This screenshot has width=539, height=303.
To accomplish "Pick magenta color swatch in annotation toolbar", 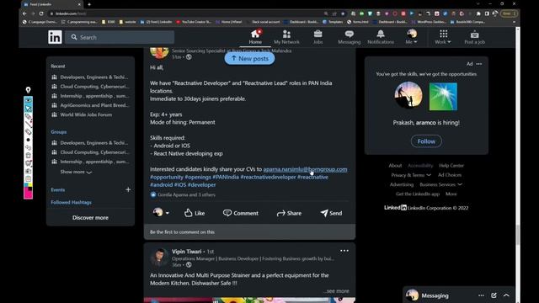I will 28,194.
